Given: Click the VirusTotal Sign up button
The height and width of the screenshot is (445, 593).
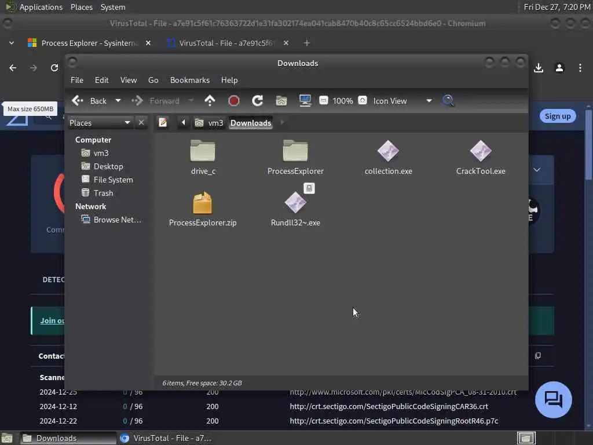Looking at the screenshot, I should (x=558, y=116).
